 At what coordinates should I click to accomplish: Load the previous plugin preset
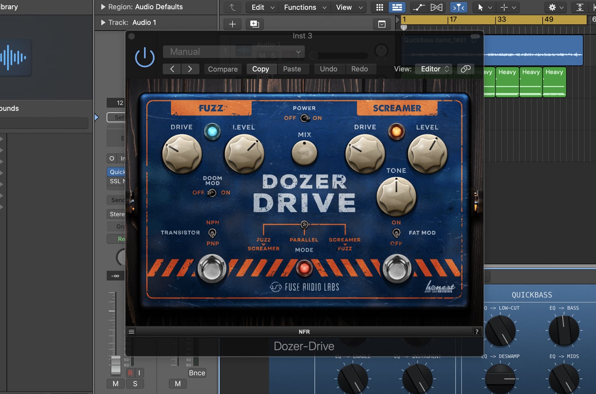pyautogui.click(x=172, y=69)
